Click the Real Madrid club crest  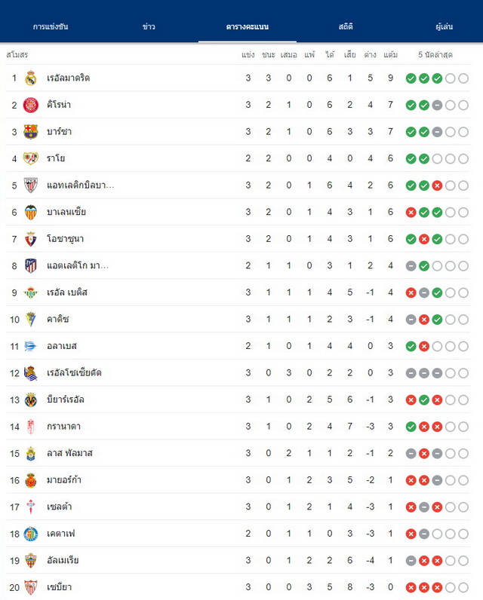tap(31, 78)
